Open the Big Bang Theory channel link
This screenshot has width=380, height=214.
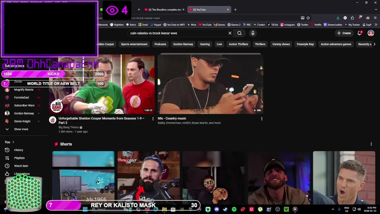tap(69, 127)
